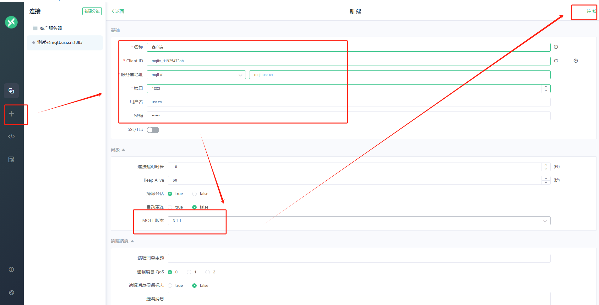
Task: Select the 测试@mqtt.usr.cn:1883 connection
Action: [60, 43]
